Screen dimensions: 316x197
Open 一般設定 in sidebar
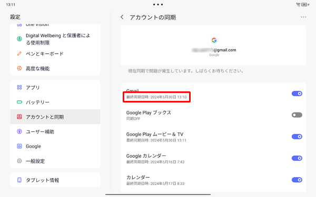(55, 161)
